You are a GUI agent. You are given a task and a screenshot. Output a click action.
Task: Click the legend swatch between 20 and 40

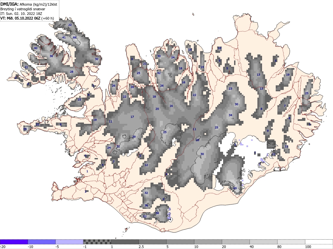[236, 242]
